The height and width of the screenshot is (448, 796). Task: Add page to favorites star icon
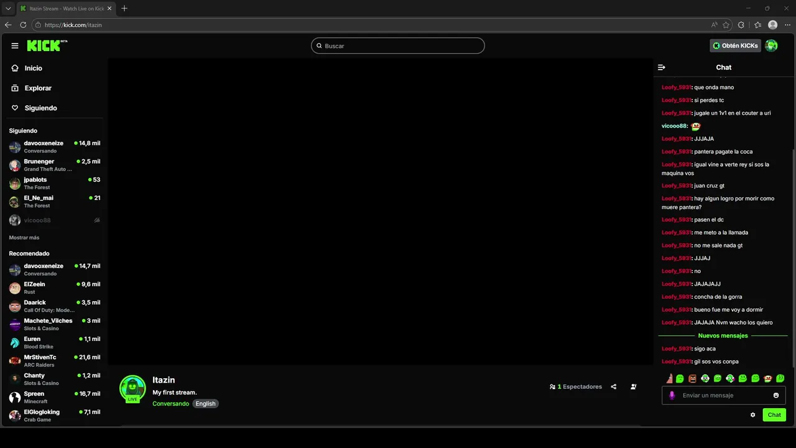pyautogui.click(x=726, y=25)
